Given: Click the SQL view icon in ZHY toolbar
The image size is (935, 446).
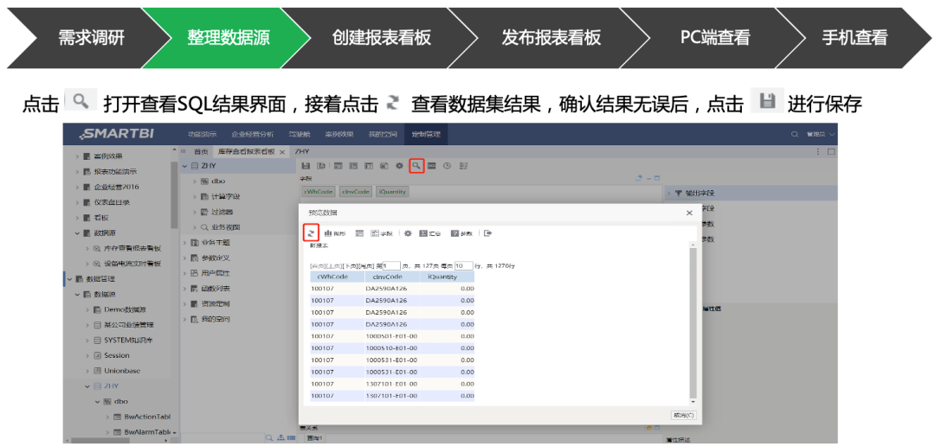Looking at the screenshot, I should (x=432, y=166).
